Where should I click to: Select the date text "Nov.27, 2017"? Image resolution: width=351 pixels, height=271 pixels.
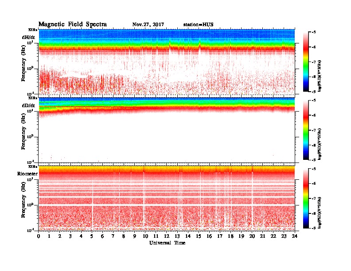(148, 24)
